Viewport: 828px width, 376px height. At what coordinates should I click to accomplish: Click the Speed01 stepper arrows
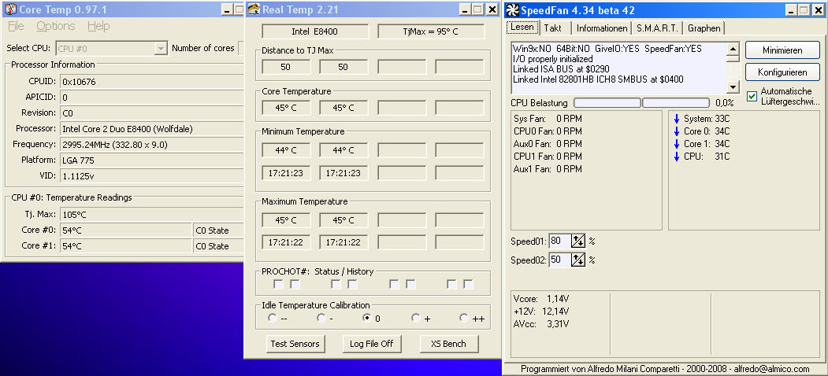pyautogui.click(x=578, y=241)
